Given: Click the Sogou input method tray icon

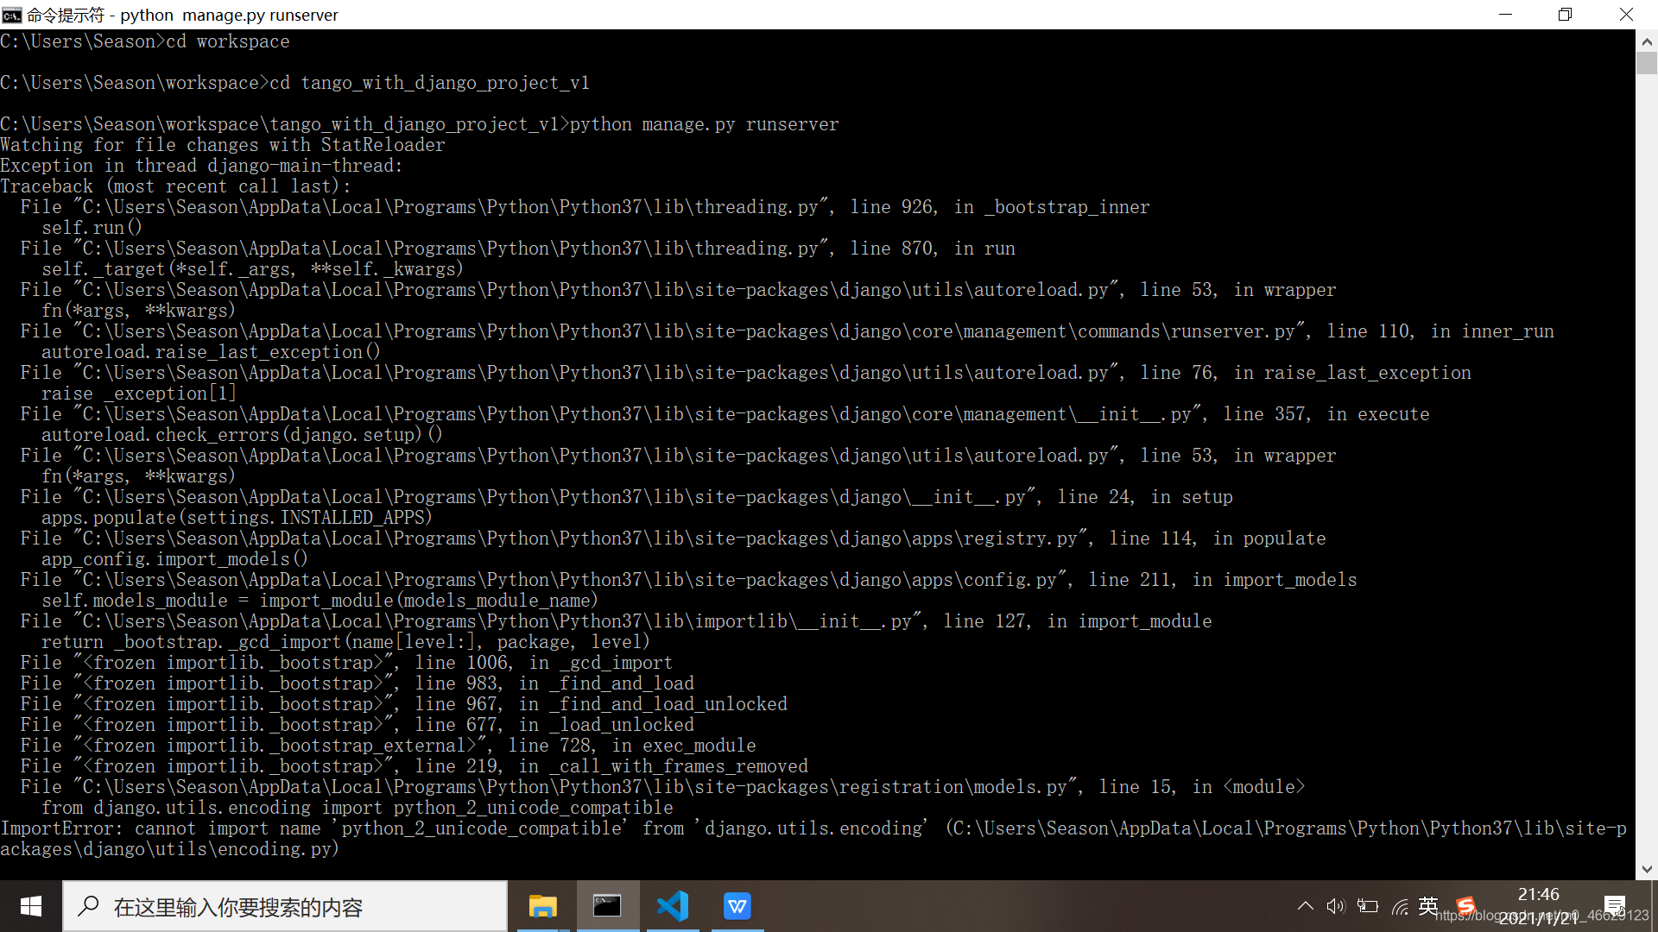Looking at the screenshot, I should (x=1465, y=906).
